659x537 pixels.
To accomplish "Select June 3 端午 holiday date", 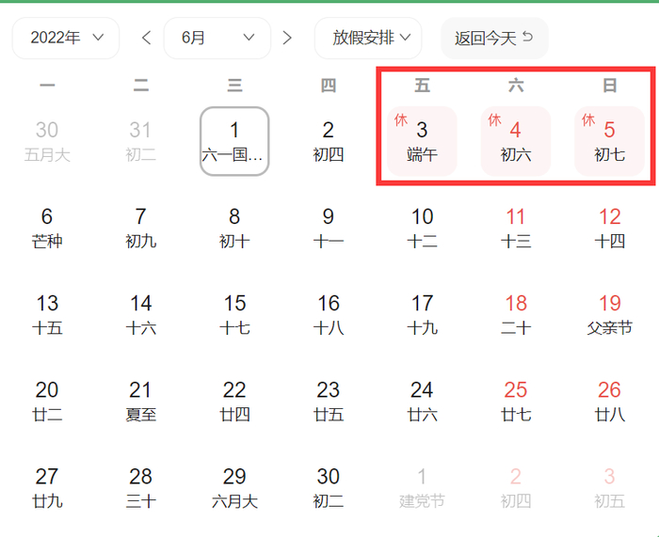I will click(422, 141).
